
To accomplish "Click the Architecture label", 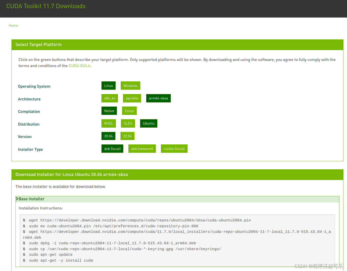I will tap(29, 99).
